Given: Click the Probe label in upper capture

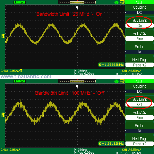Looking at the screenshot, I should (x=140, y=47).
